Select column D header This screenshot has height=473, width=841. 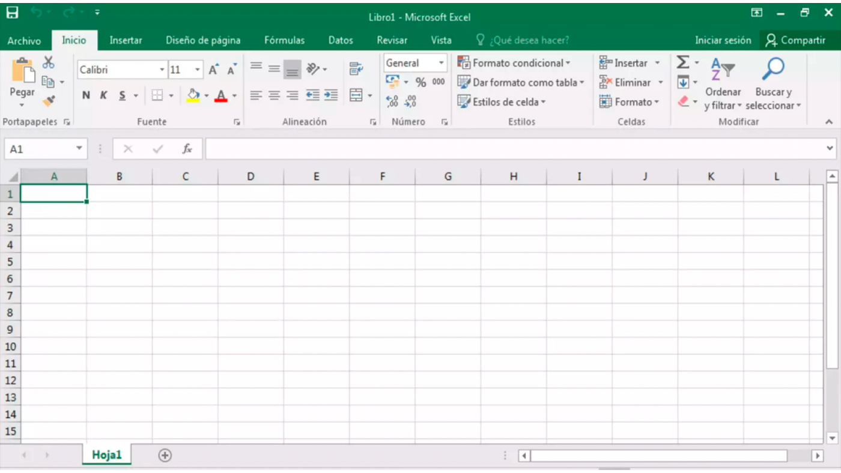pyautogui.click(x=250, y=176)
